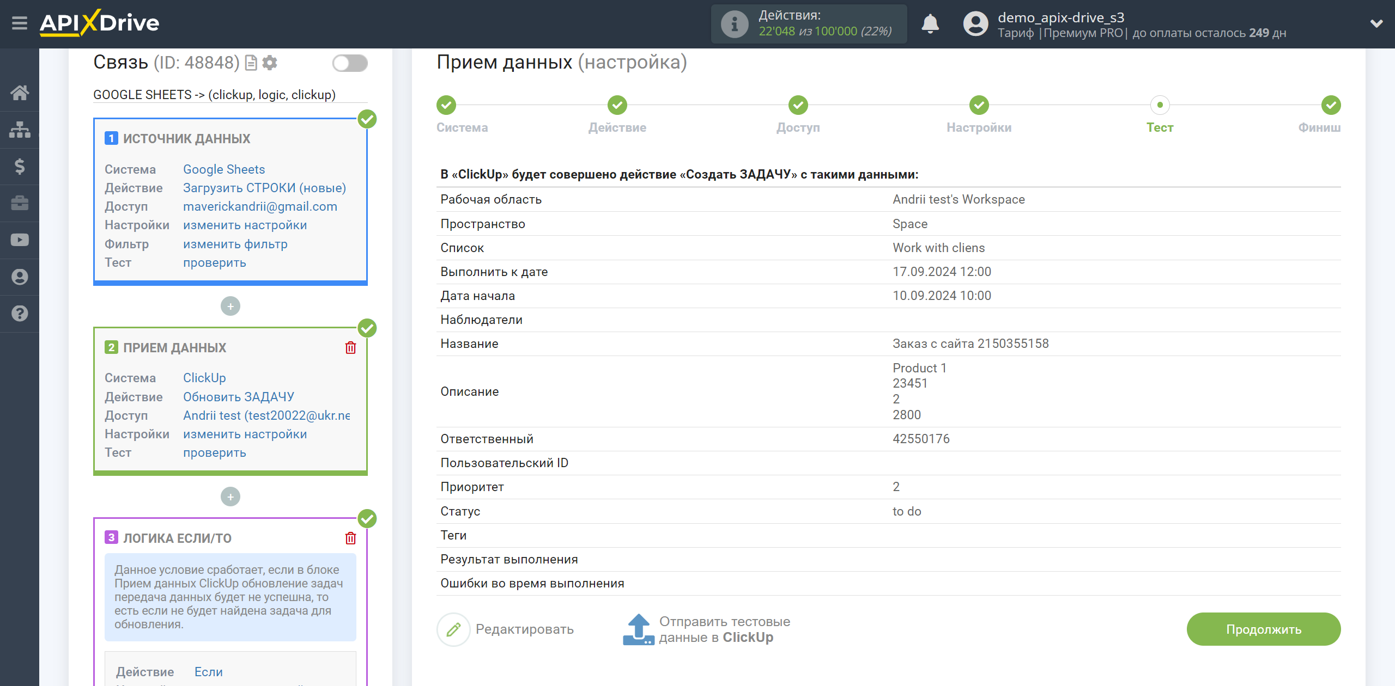This screenshot has height=686, width=1395.
Task: Add step with plus below ПРИЕМ ДАННЫХ
Action: pyautogui.click(x=231, y=497)
